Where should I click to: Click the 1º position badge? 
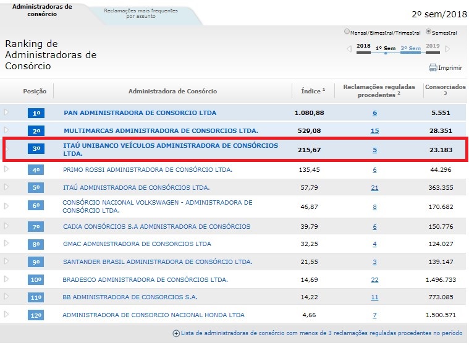(36, 113)
